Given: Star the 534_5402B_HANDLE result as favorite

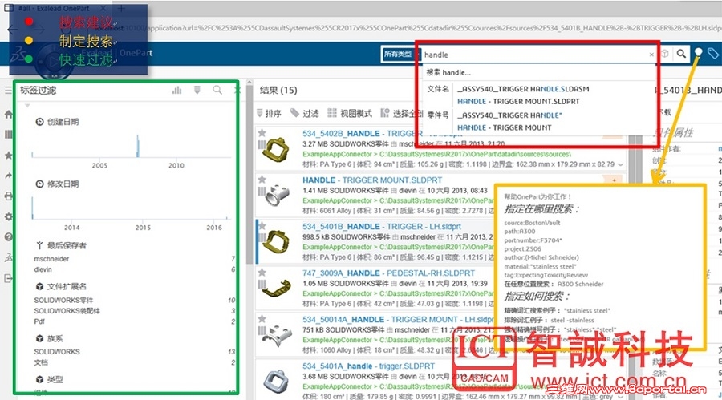Looking at the screenshot, I should pos(262,133).
